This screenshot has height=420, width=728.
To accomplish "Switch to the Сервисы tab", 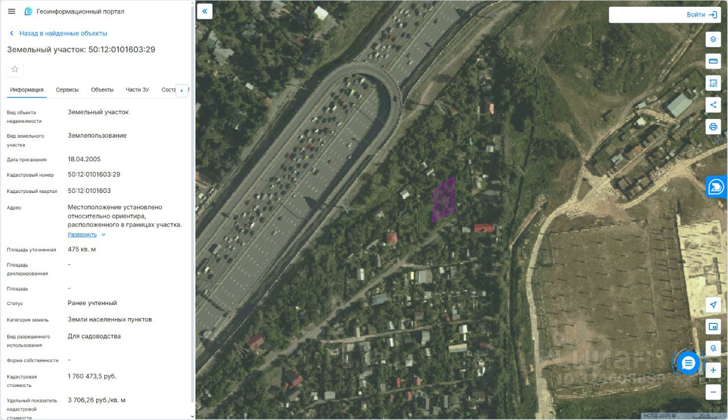I will 67,90.
